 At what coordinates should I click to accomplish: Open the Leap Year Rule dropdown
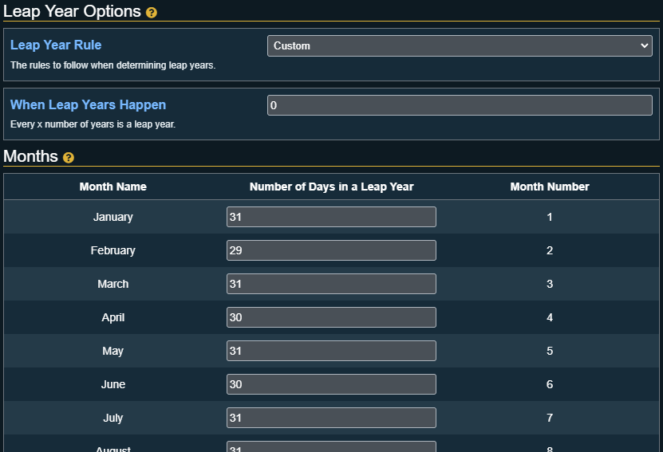coord(460,46)
